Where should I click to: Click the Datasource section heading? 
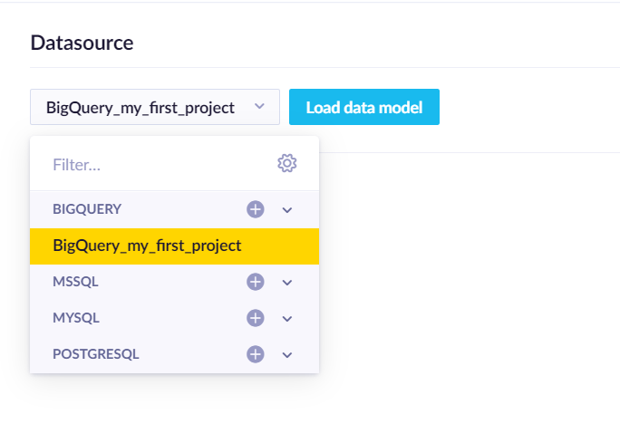click(x=82, y=43)
